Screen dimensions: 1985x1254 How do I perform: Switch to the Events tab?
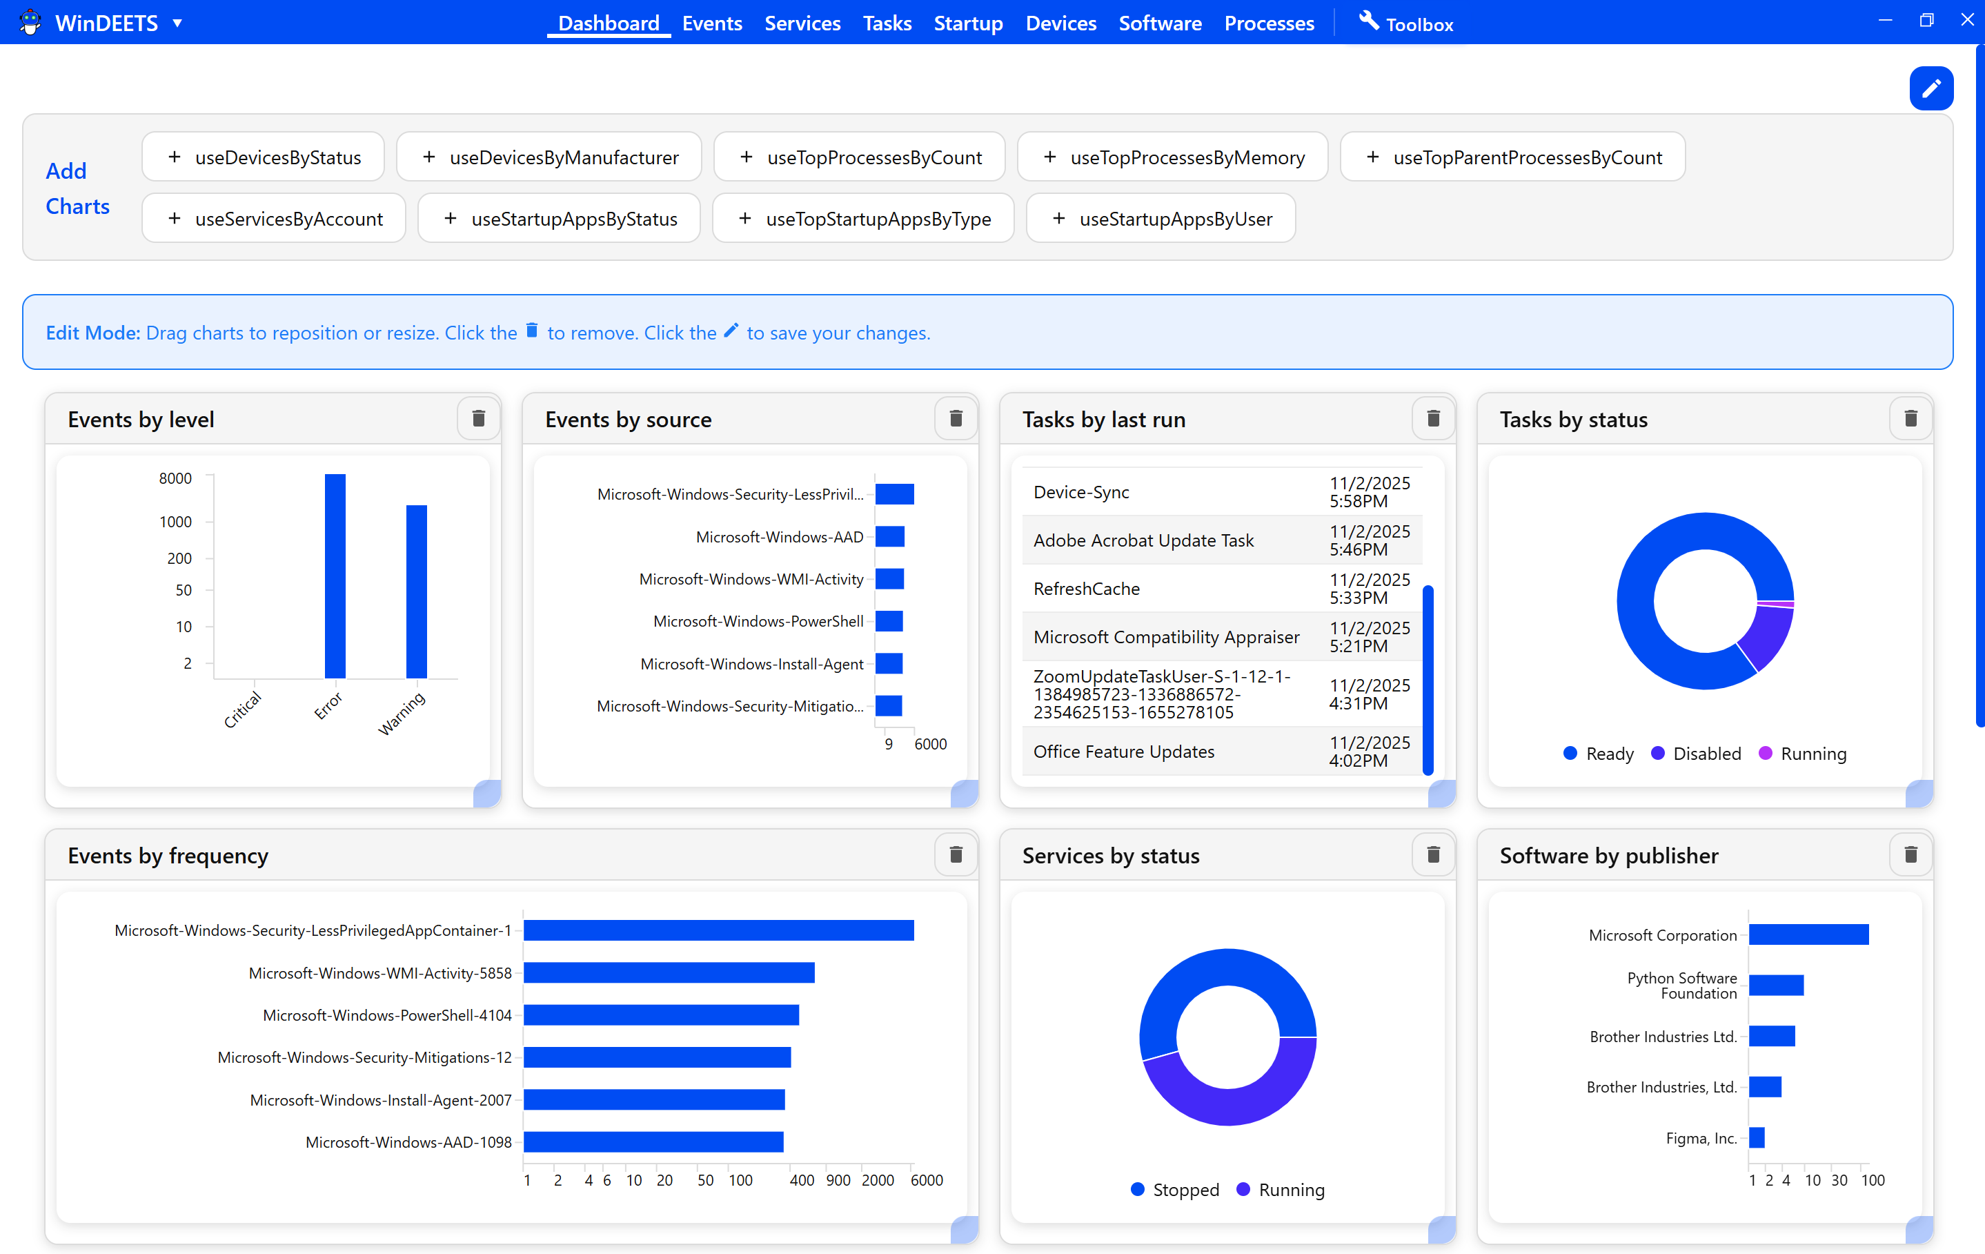(x=711, y=23)
